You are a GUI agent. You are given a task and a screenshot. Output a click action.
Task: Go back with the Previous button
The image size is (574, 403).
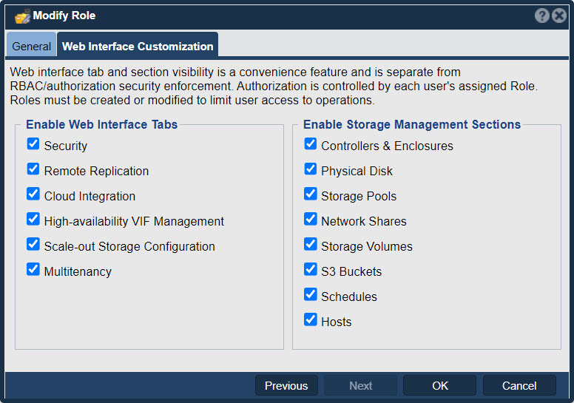(x=286, y=385)
